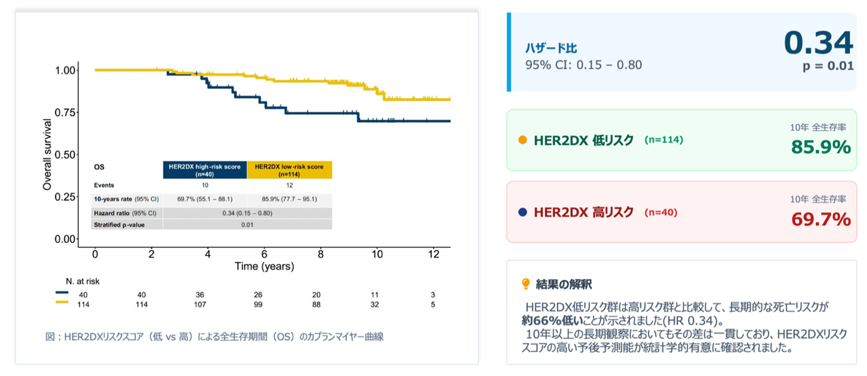Click the dark blue line marker under N. at risk
Viewport: 867px width, 376px height.
[x=62, y=294]
